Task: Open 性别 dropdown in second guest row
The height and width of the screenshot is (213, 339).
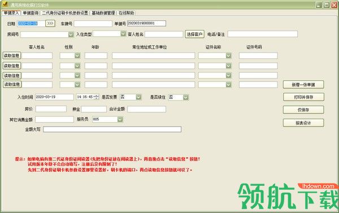Action: 77,66
